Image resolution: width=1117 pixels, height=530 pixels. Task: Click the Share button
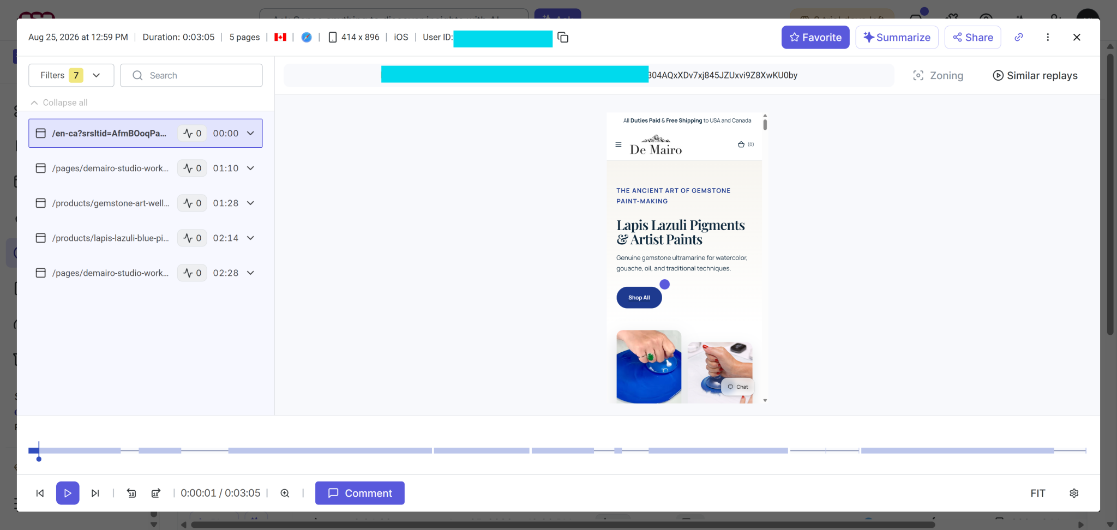coord(972,37)
